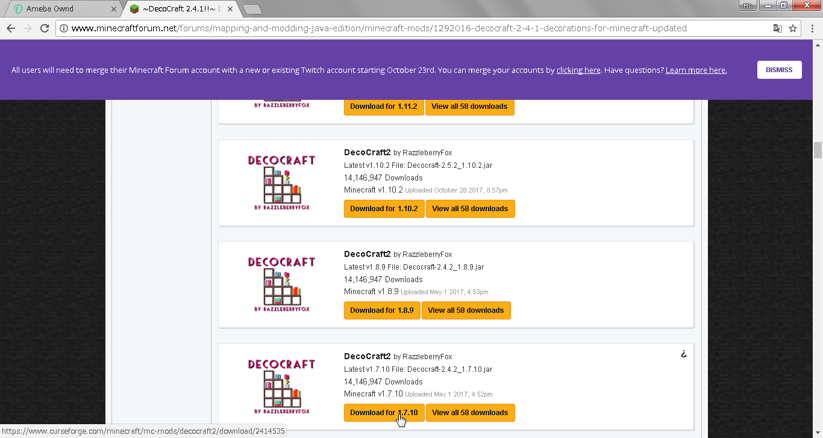This screenshot has width=823, height=438.
Task: Click 'Uploaded May 1 2017, 4:53pm' text
Action: (x=445, y=292)
